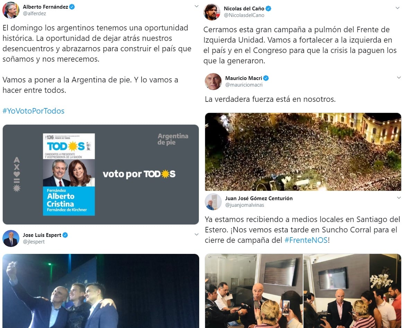Screen dimensions: 405x328
Task: Follow the #FrenteNOS hashtag link
Action: (306, 240)
